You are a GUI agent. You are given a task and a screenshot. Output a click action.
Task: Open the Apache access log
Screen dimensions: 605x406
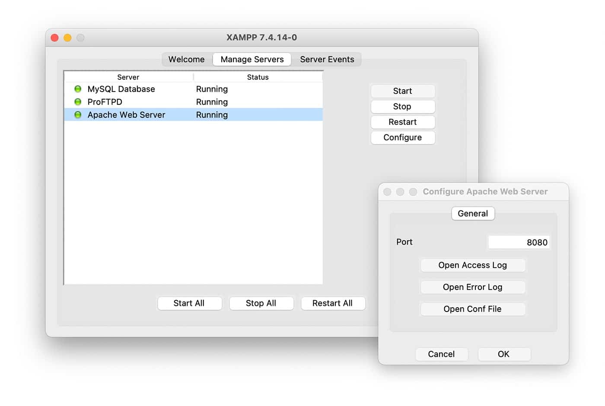472,265
